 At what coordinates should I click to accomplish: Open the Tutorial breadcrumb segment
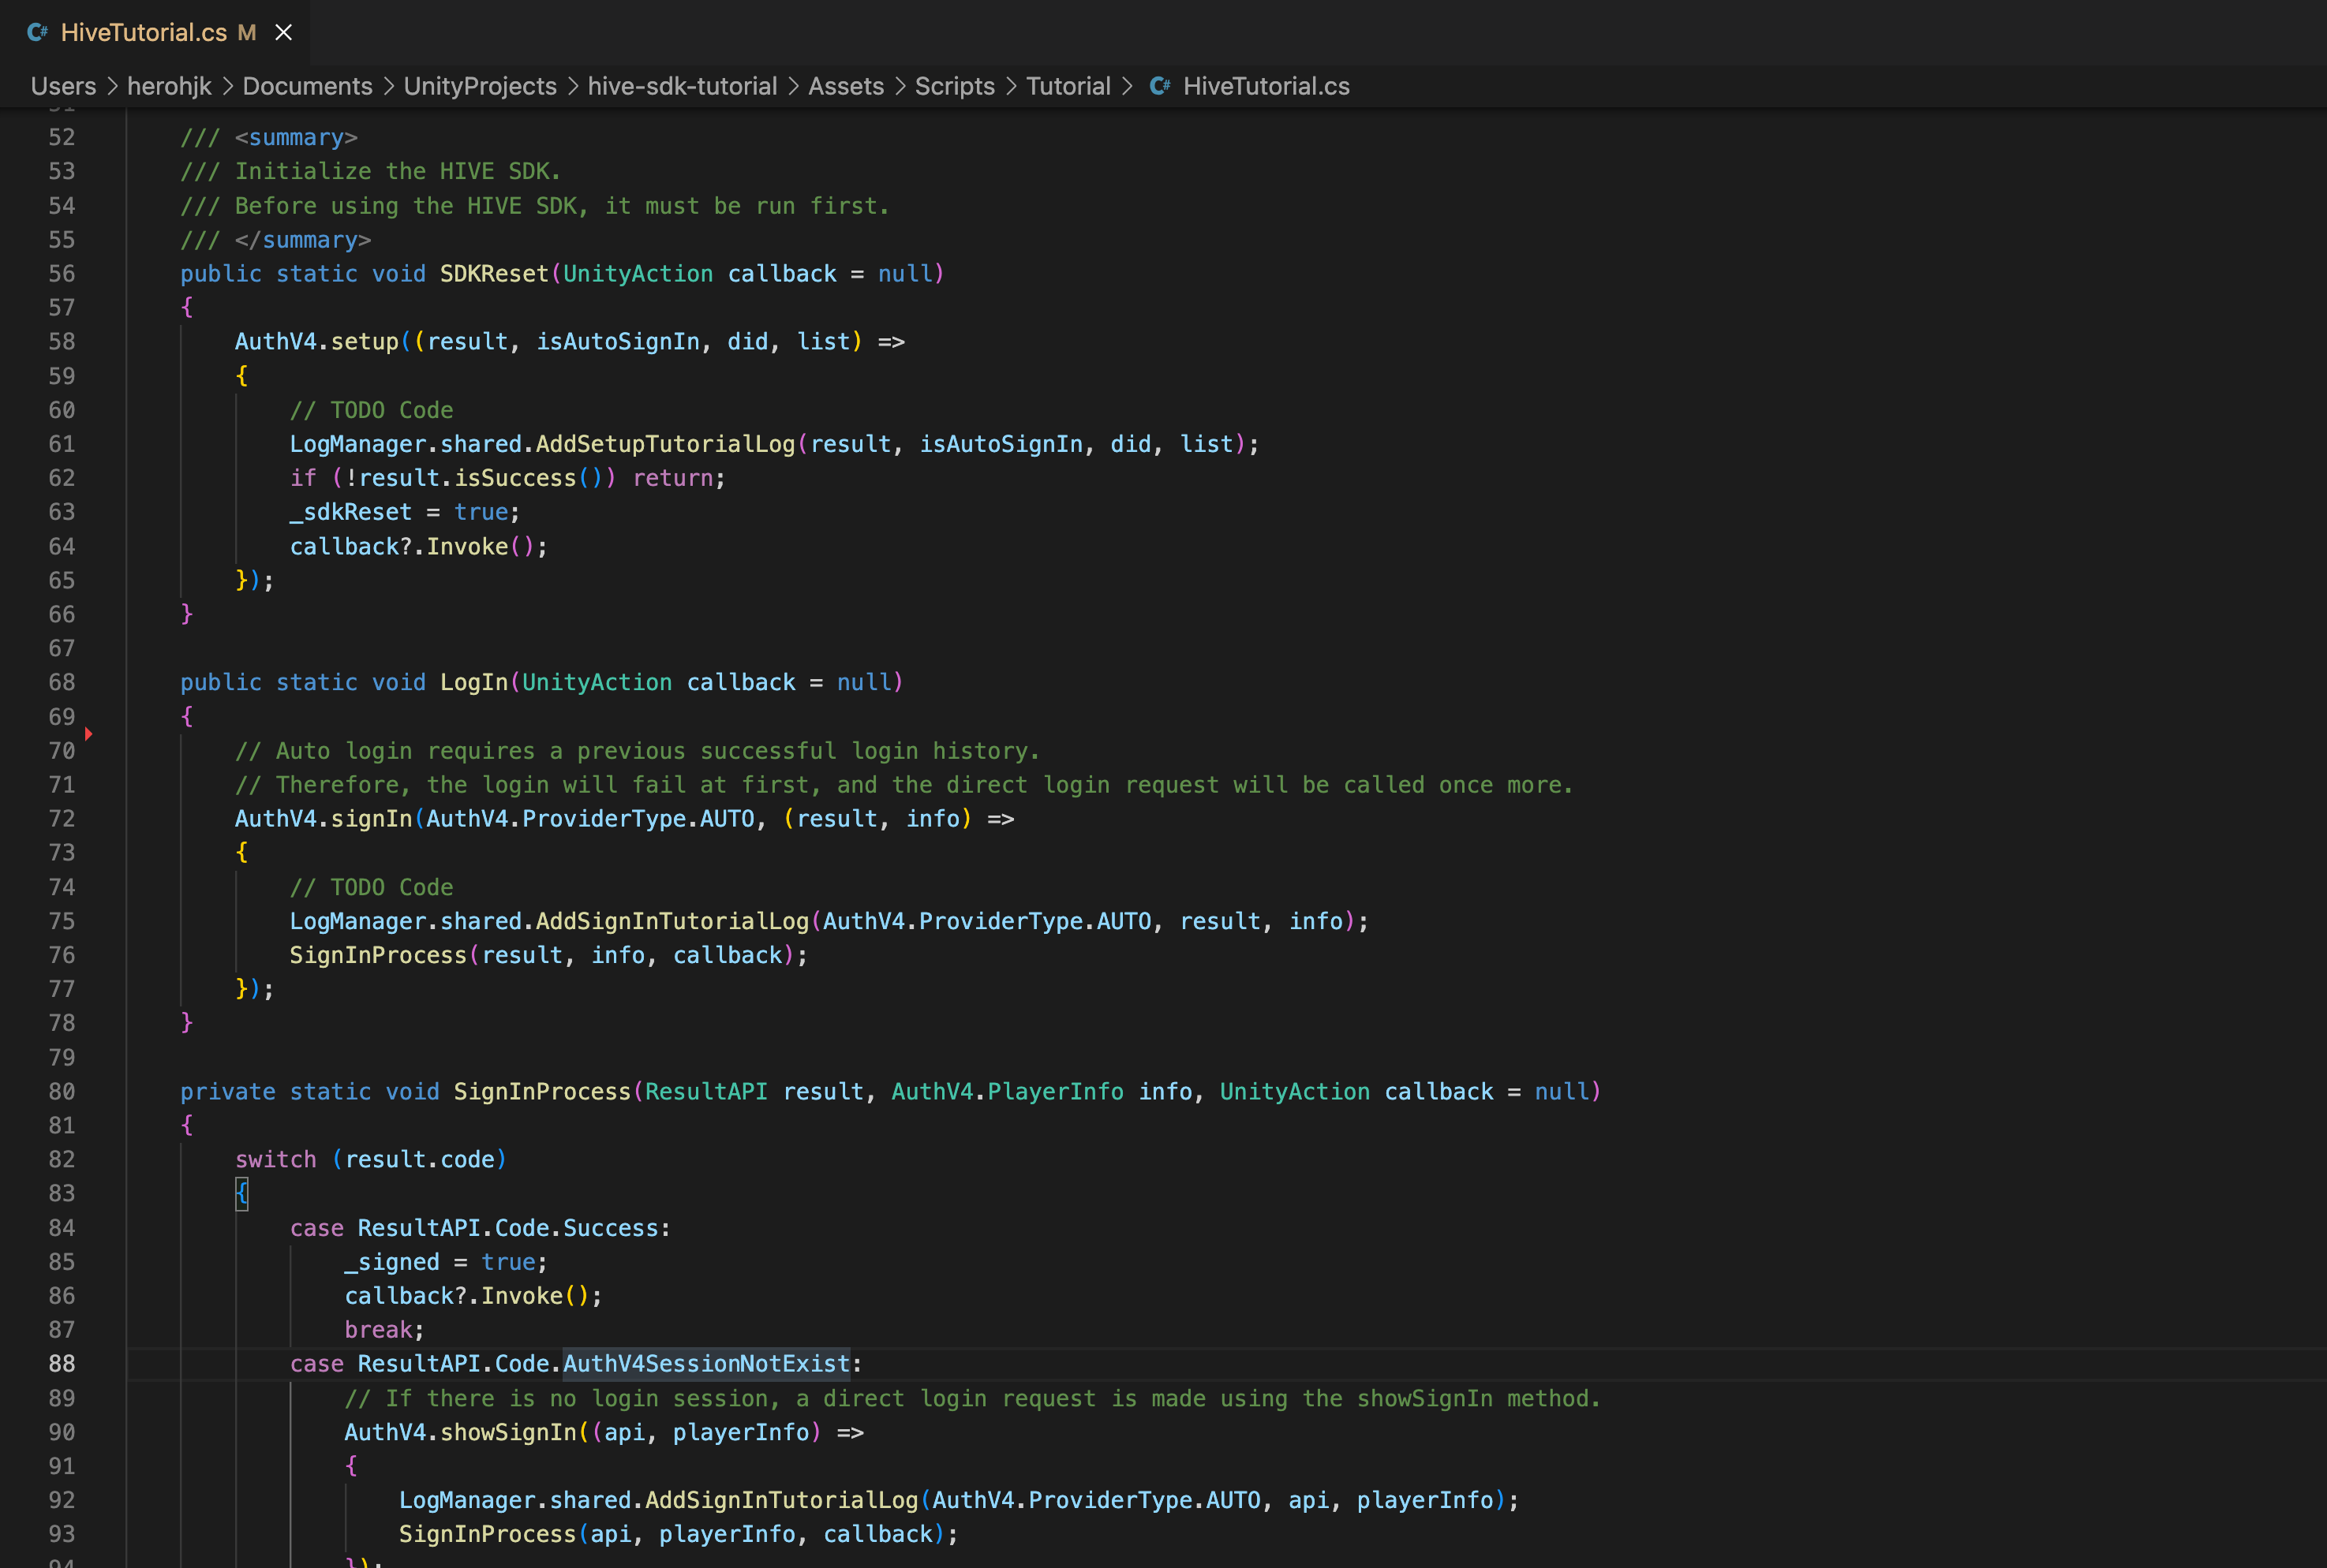[1068, 86]
